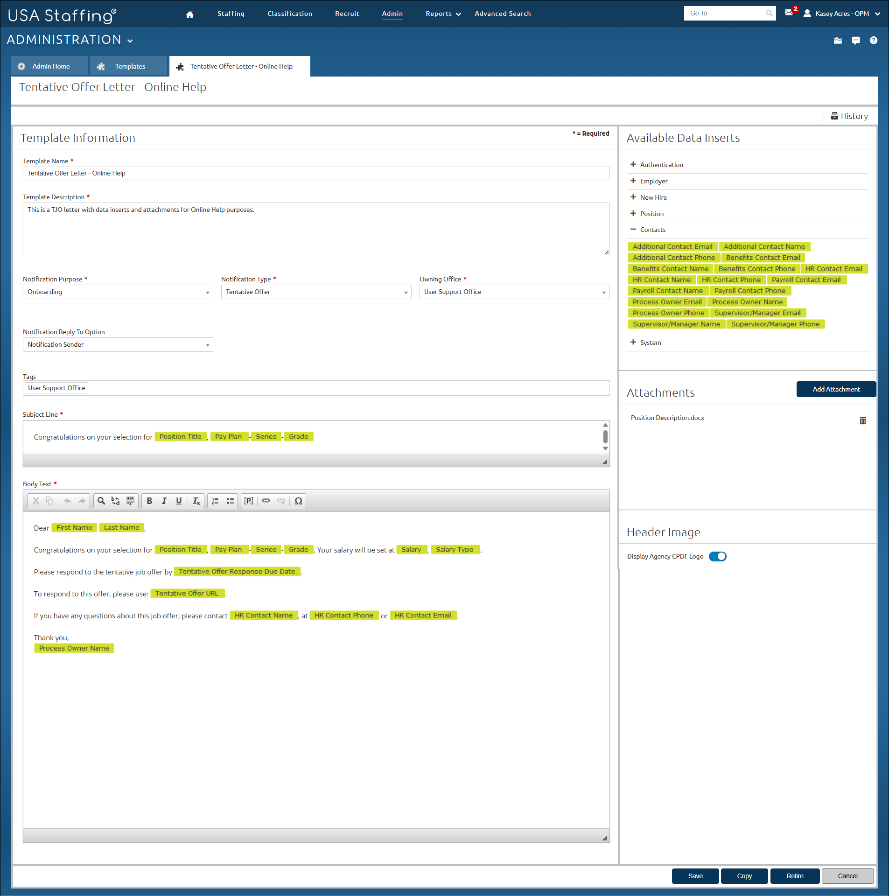The height and width of the screenshot is (896, 889).
Task: Click into the Template Name field
Action: coord(316,173)
